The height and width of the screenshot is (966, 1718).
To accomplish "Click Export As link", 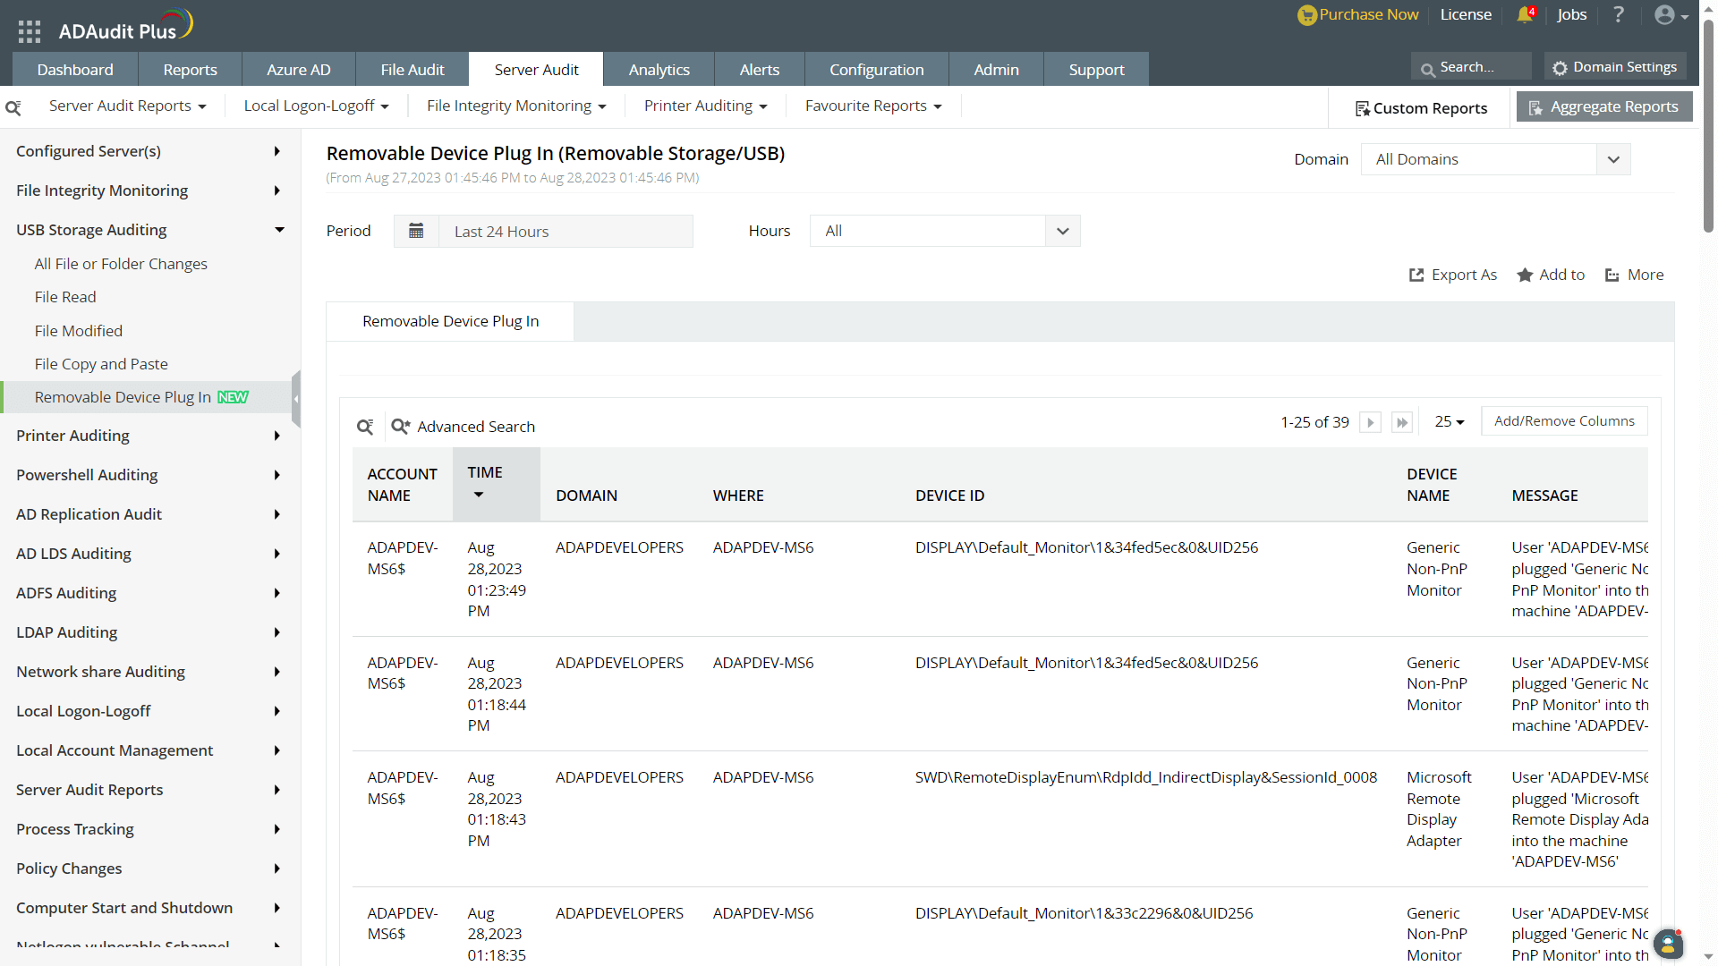I will pos(1453,275).
